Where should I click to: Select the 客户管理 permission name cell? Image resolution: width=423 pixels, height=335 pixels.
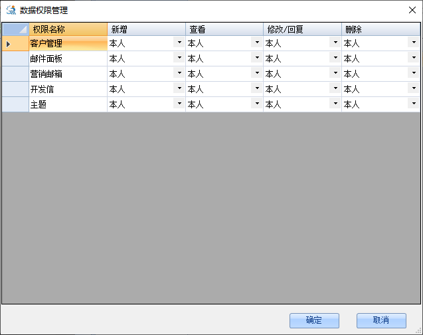(68, 43)
